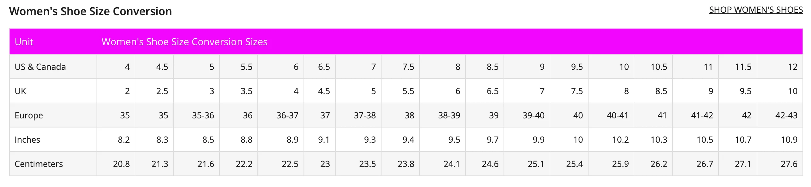811x187 pixels.
Task: Select the 20.8 centimeters cell
Action: [116, 164]
